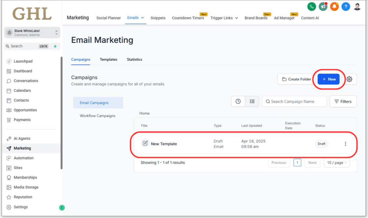This screenshot has width=368, height=218.
Task: Open the three-dot menu for New Template
Action: click(345, 144)
